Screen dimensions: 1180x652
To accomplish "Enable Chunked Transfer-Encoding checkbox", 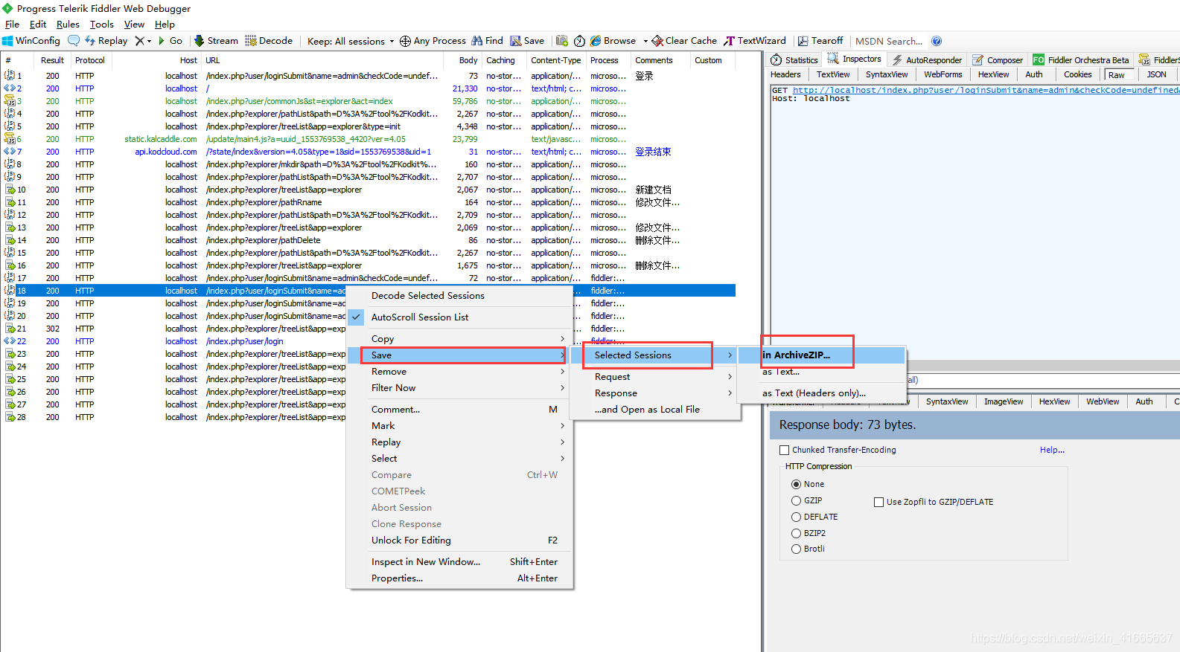I will tap(784, 450).
